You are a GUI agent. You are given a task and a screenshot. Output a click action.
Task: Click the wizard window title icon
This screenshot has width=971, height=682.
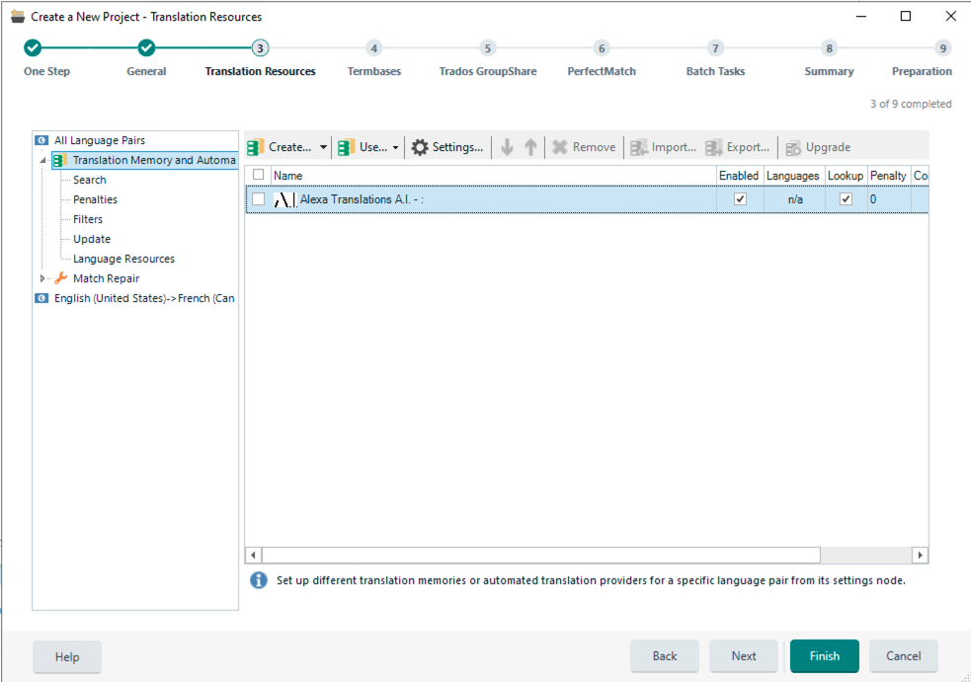[18, 17]
